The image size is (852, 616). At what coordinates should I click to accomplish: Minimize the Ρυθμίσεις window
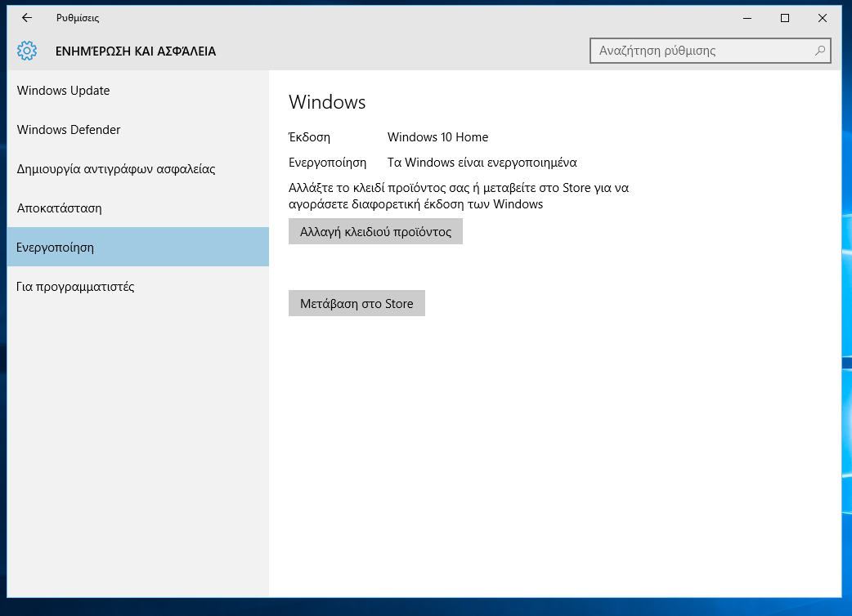pyautogui.click(x=747, y=18)
